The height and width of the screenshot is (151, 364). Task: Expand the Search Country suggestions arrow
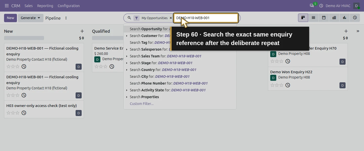(127, 70)
